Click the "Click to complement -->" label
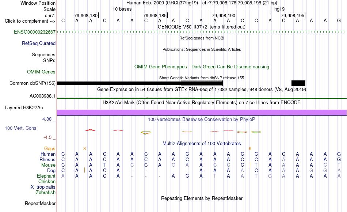Image resolution: width=347 pixels, height=212 pixels. tap(30, 21)
